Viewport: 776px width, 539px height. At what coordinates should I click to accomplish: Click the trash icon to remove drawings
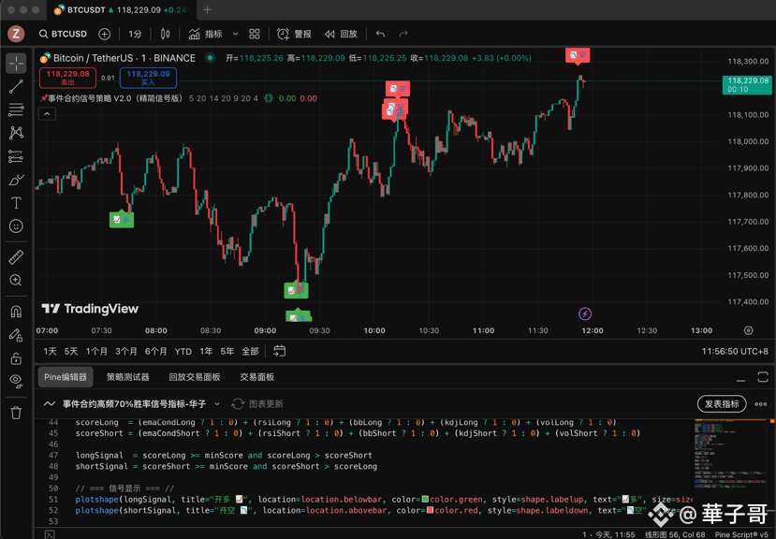pos(16,413)
